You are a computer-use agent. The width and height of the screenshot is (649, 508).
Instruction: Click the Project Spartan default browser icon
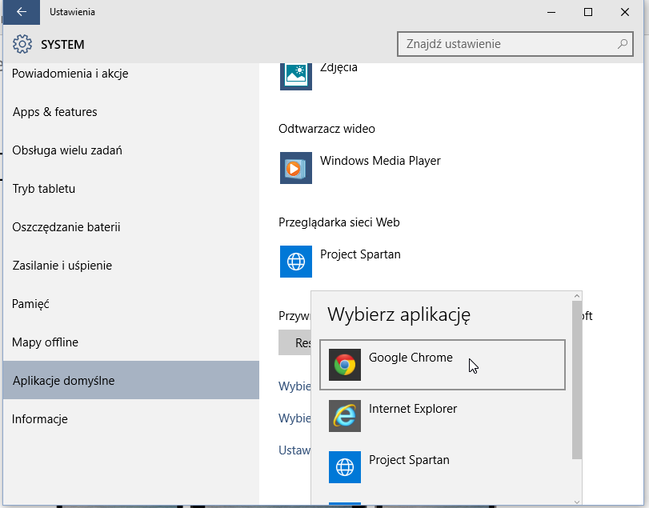(296, 262)
